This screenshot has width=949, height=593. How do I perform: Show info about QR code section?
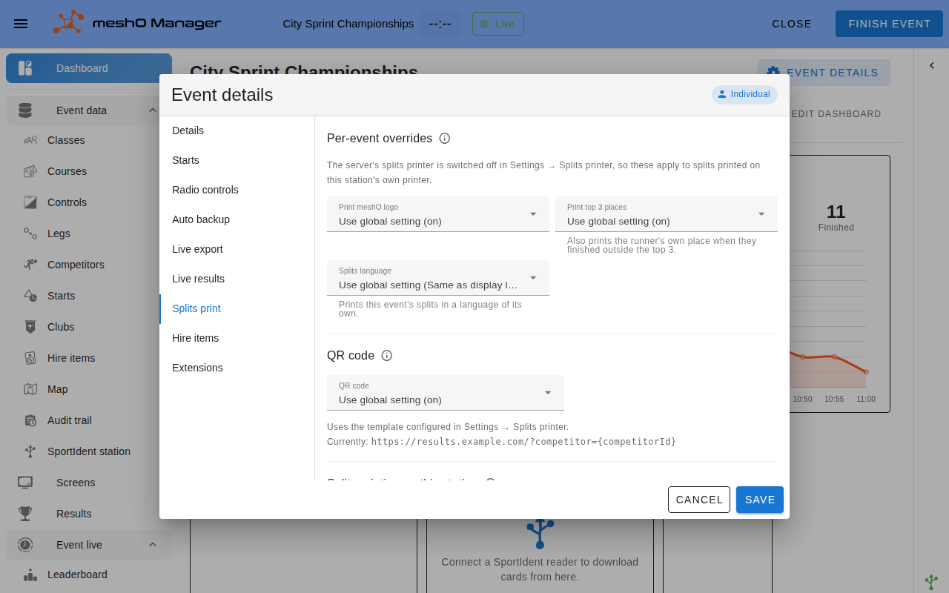(x=387, y=355)
